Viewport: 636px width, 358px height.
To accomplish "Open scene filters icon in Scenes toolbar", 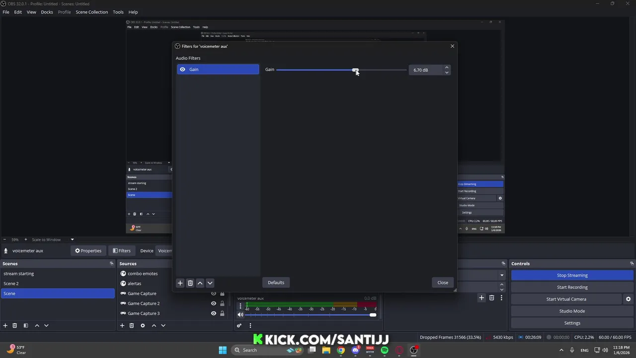I will point(26,326).
